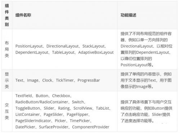The image size is (180, 133).
Task: Click the 功能描述 column header
Action: tap(129, 15)
